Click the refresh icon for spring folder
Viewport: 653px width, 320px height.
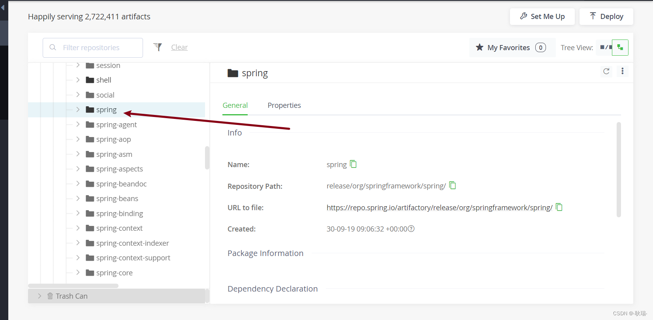point(606,71)
